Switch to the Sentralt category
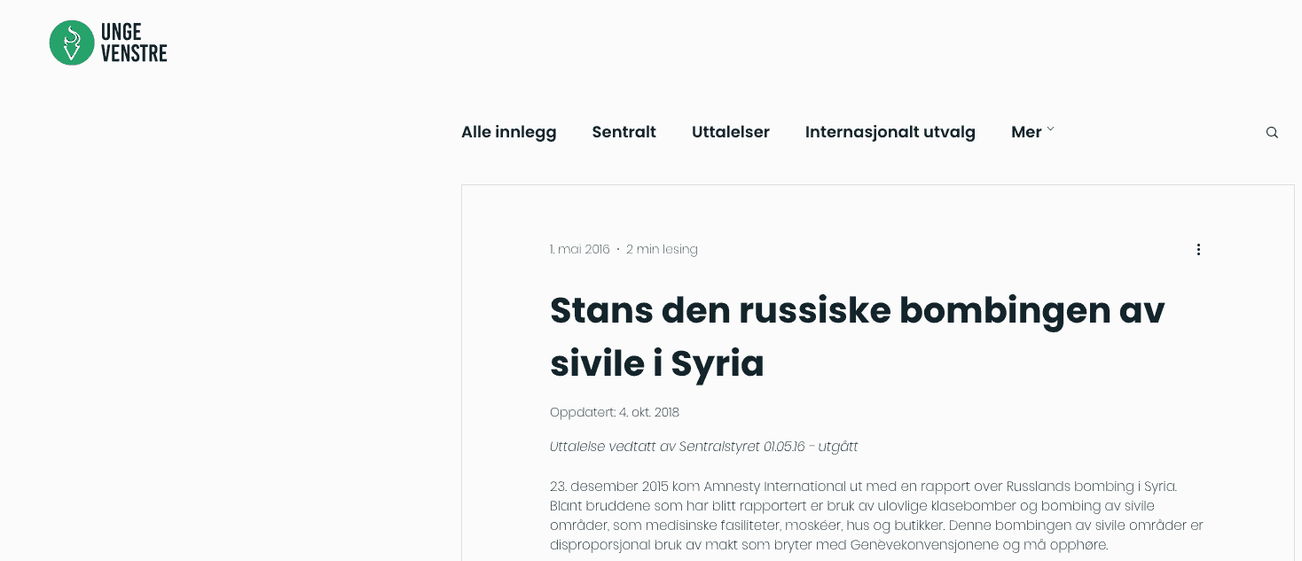Screen dimensions: 1302x561 (624, 132)
